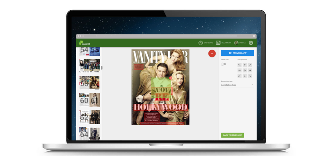332x166 pixels.
Task: Select the page 64 thumbnail
Action: [x=84, y=134]
